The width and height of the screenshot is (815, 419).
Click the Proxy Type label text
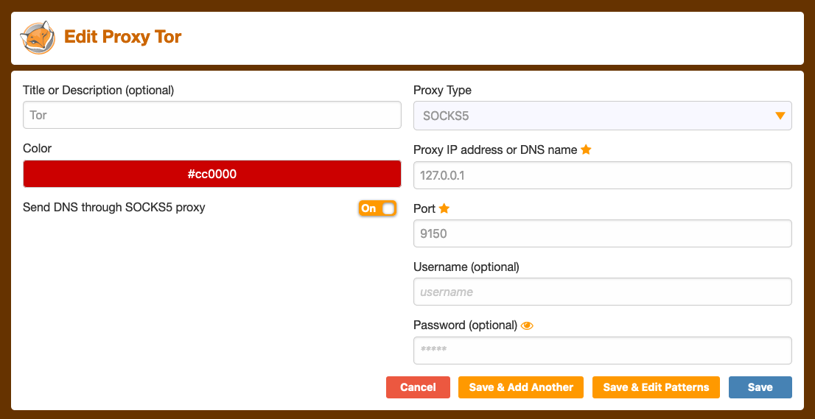442,91
